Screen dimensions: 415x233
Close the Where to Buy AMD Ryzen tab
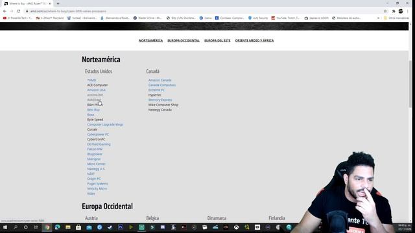coord(50,4)
